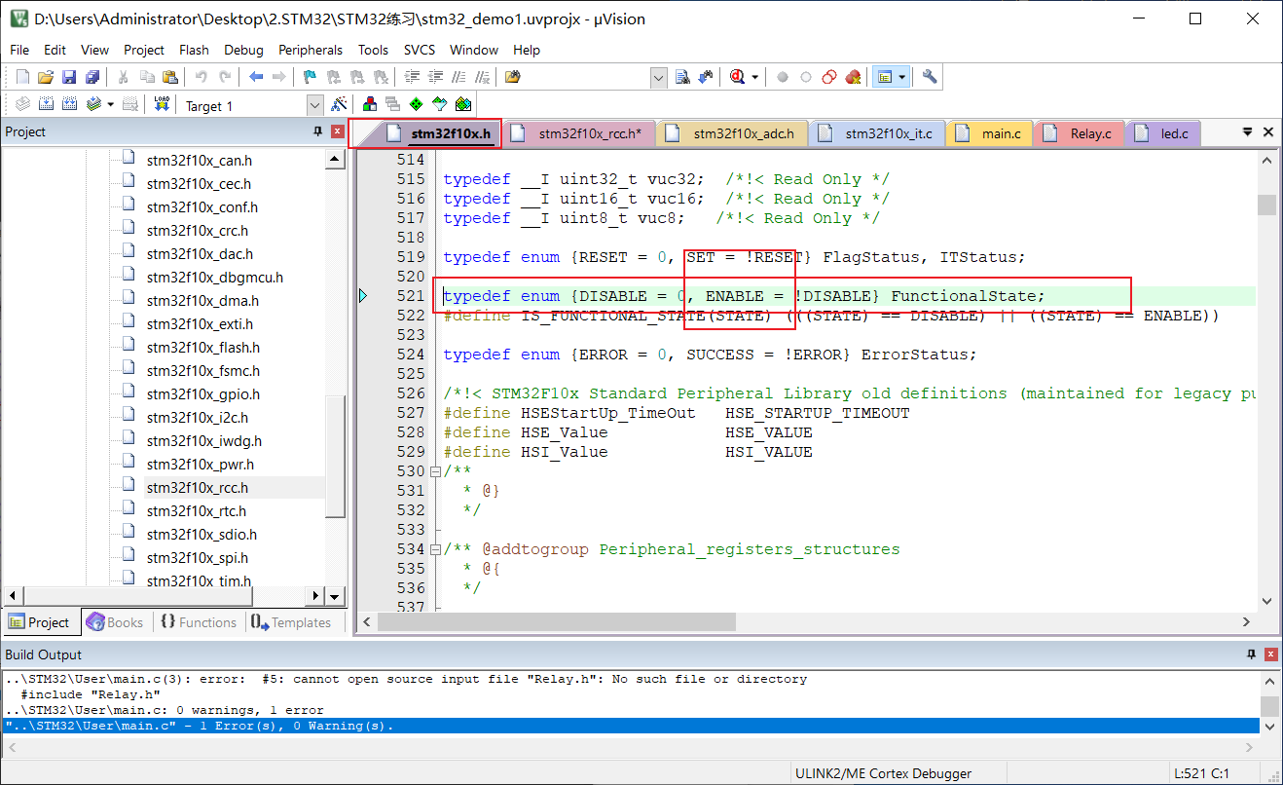Click the Batch Build icon
The height and width of the screenshot is (785, 1283).
tap(93, 104)
